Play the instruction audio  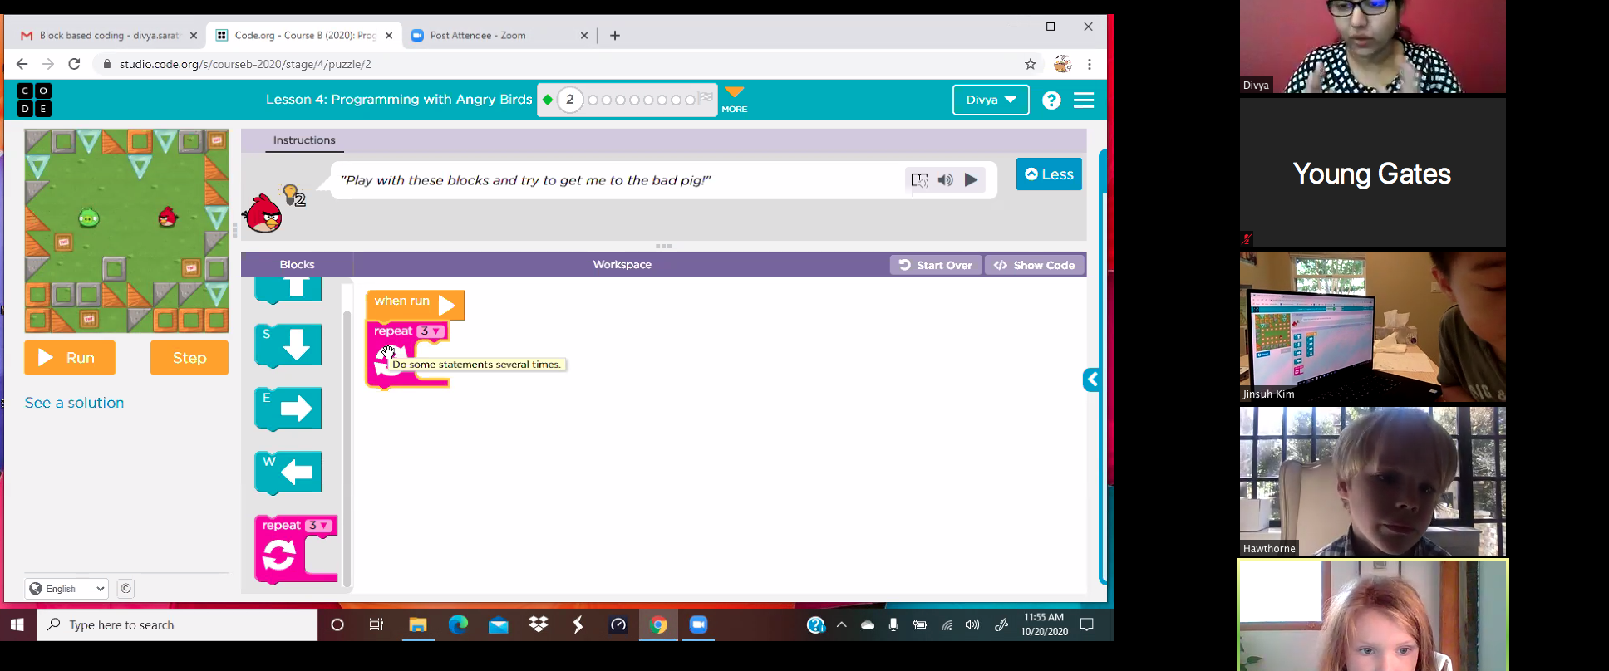point(971,180)
